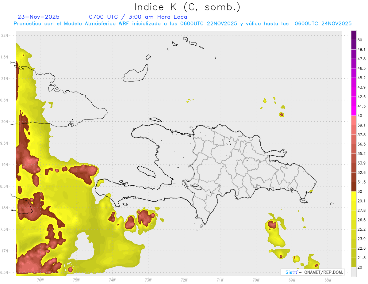Click the '75W' longitude label
This screenshot has width=368, height=284.
click(x=76, y=279)
